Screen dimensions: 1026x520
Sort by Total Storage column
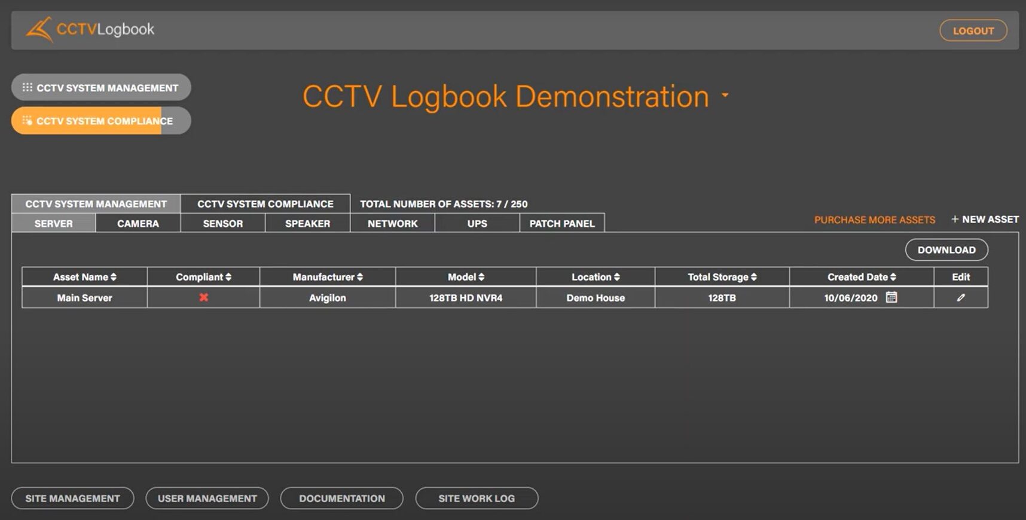[x=722, y=277]
